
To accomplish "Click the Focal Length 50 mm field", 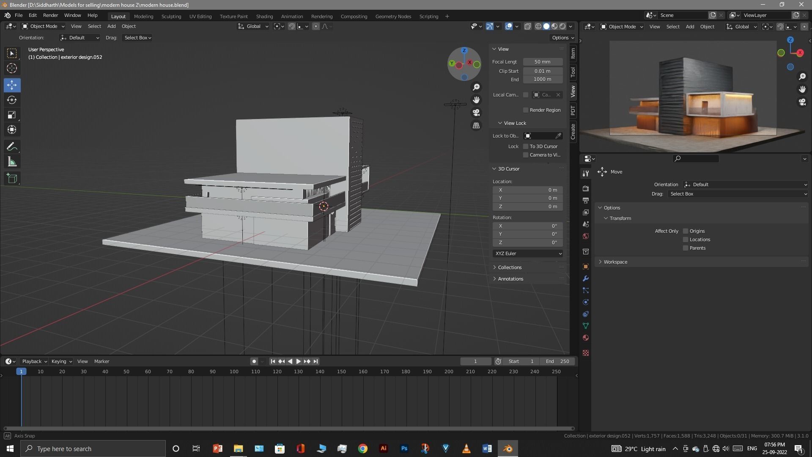I will (x=543, y=62).
